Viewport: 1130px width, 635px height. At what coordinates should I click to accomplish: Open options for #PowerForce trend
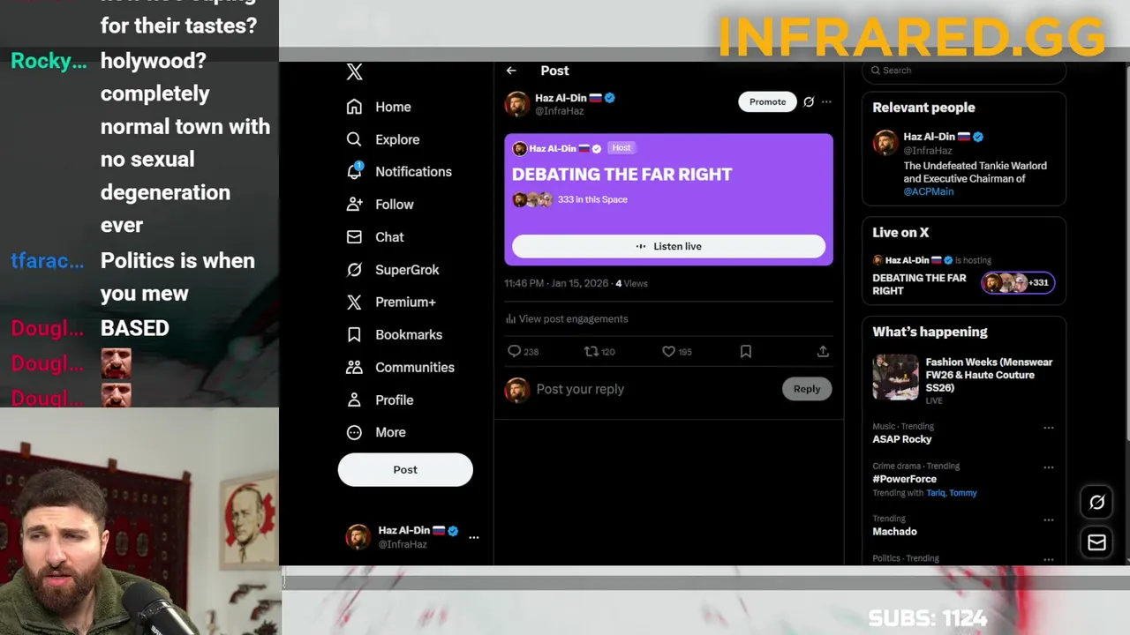(1049, 467)
